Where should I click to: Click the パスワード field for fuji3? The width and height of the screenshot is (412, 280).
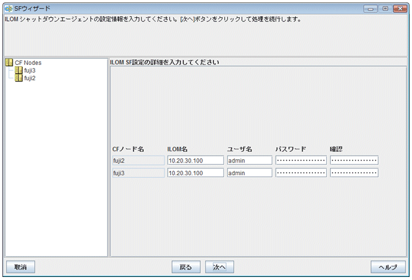[301, 173]
